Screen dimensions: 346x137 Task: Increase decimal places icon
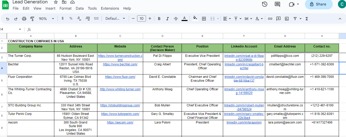pyautogui.click(x=88, y=18)
